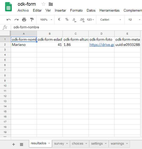
Task: Add a new sheet with plus button
Action: 14,144
